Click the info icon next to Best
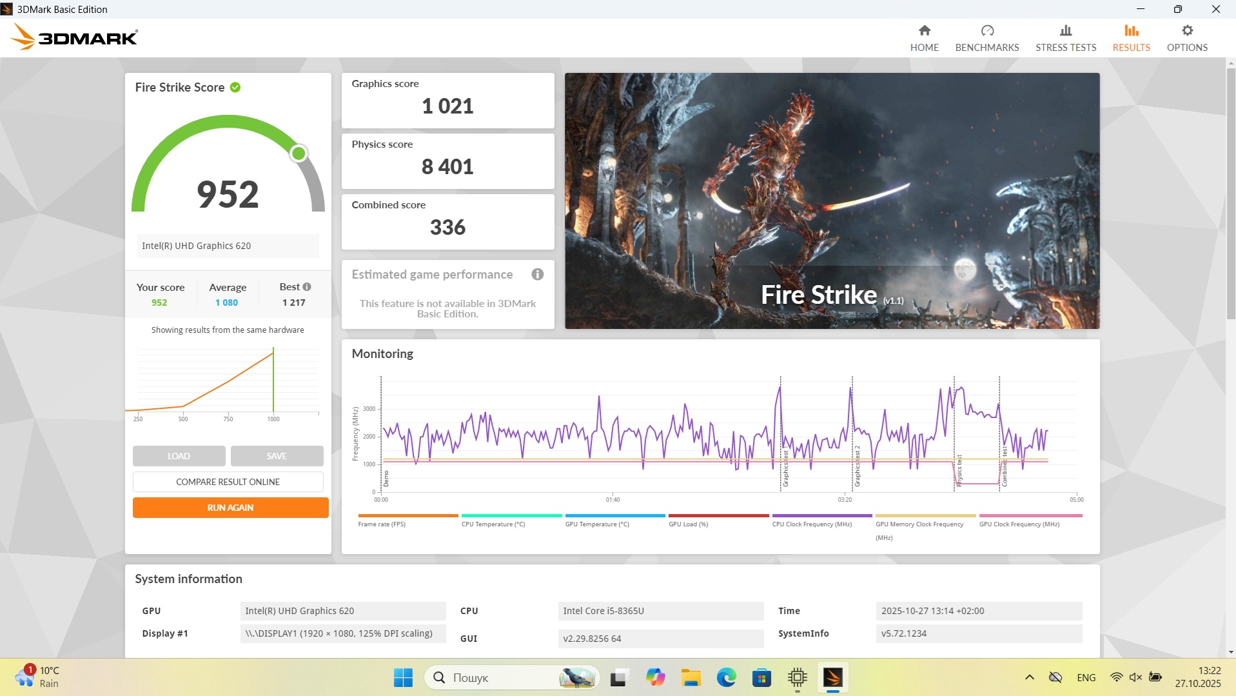Image resolution: width=1236 pixels, height=696 pixels. tap(307, 287)
